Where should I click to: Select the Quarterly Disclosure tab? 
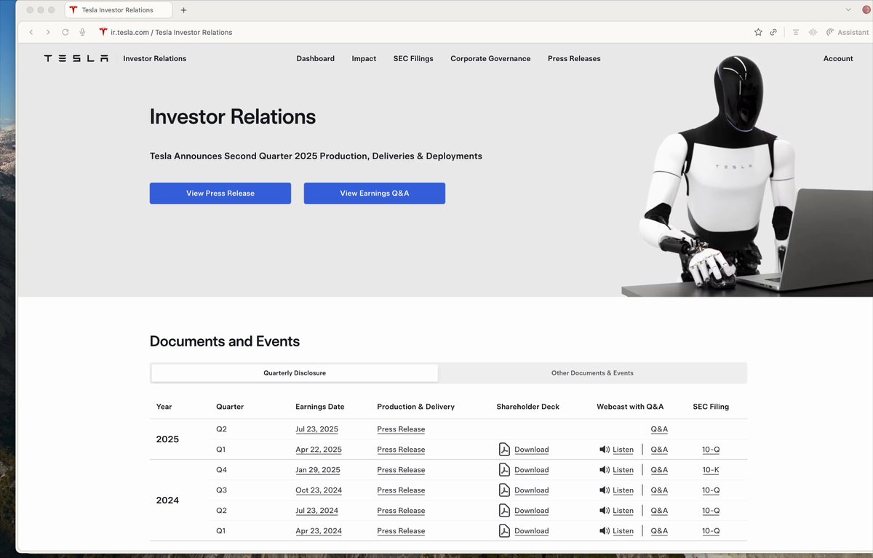[x=295, y=373]
